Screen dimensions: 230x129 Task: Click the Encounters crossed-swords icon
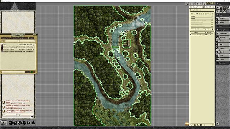click(x=217, y=33)
